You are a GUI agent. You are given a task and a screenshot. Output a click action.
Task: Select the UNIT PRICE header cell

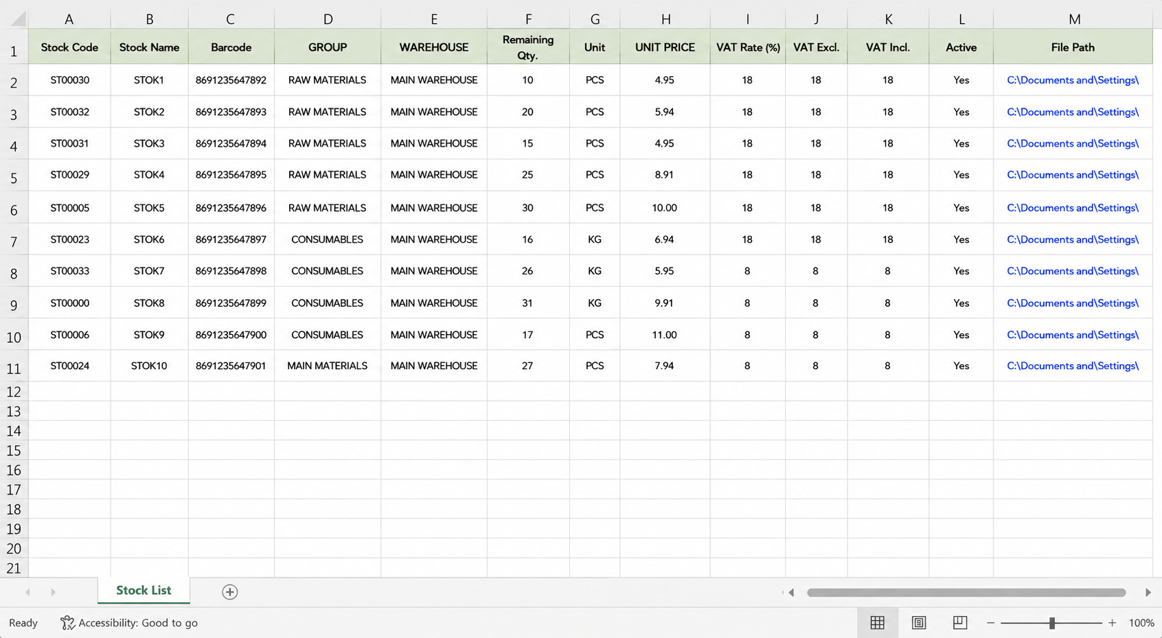click(665, 47)
